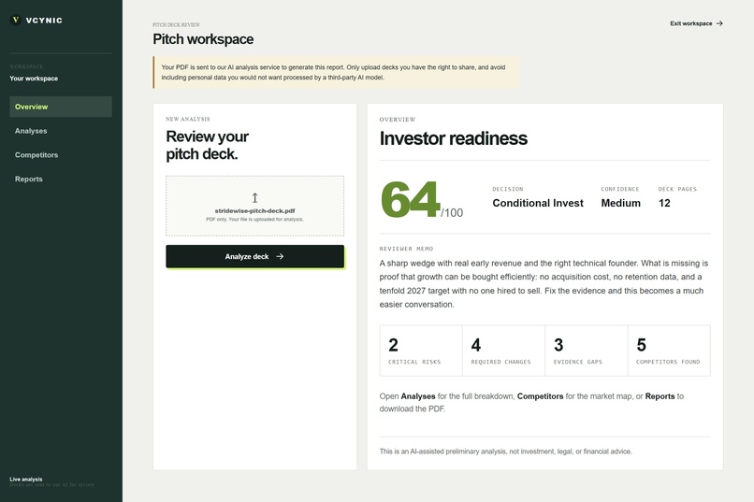Open the 2 Critical Risks card
The image size is (754, 502).
click(421, 351)
